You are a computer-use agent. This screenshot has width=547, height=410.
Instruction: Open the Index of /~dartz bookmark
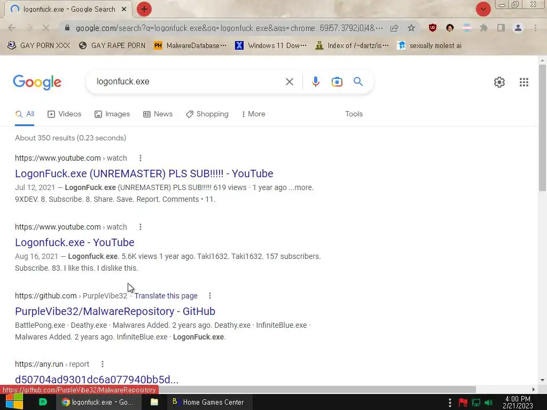(351, 45)
